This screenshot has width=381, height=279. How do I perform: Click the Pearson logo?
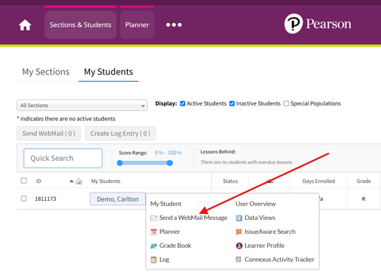coord(317,24)
